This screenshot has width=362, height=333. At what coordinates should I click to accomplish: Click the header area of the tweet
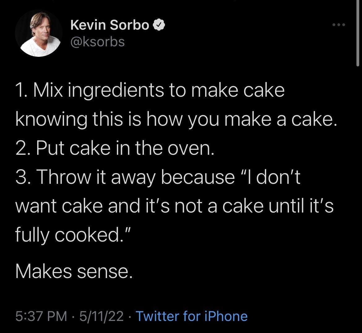point(124,32)
